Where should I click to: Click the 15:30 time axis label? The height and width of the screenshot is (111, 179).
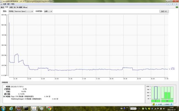[125, 79]
